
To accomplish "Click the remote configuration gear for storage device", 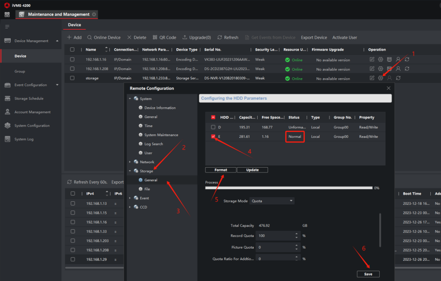I will click(x=380, y=78).
